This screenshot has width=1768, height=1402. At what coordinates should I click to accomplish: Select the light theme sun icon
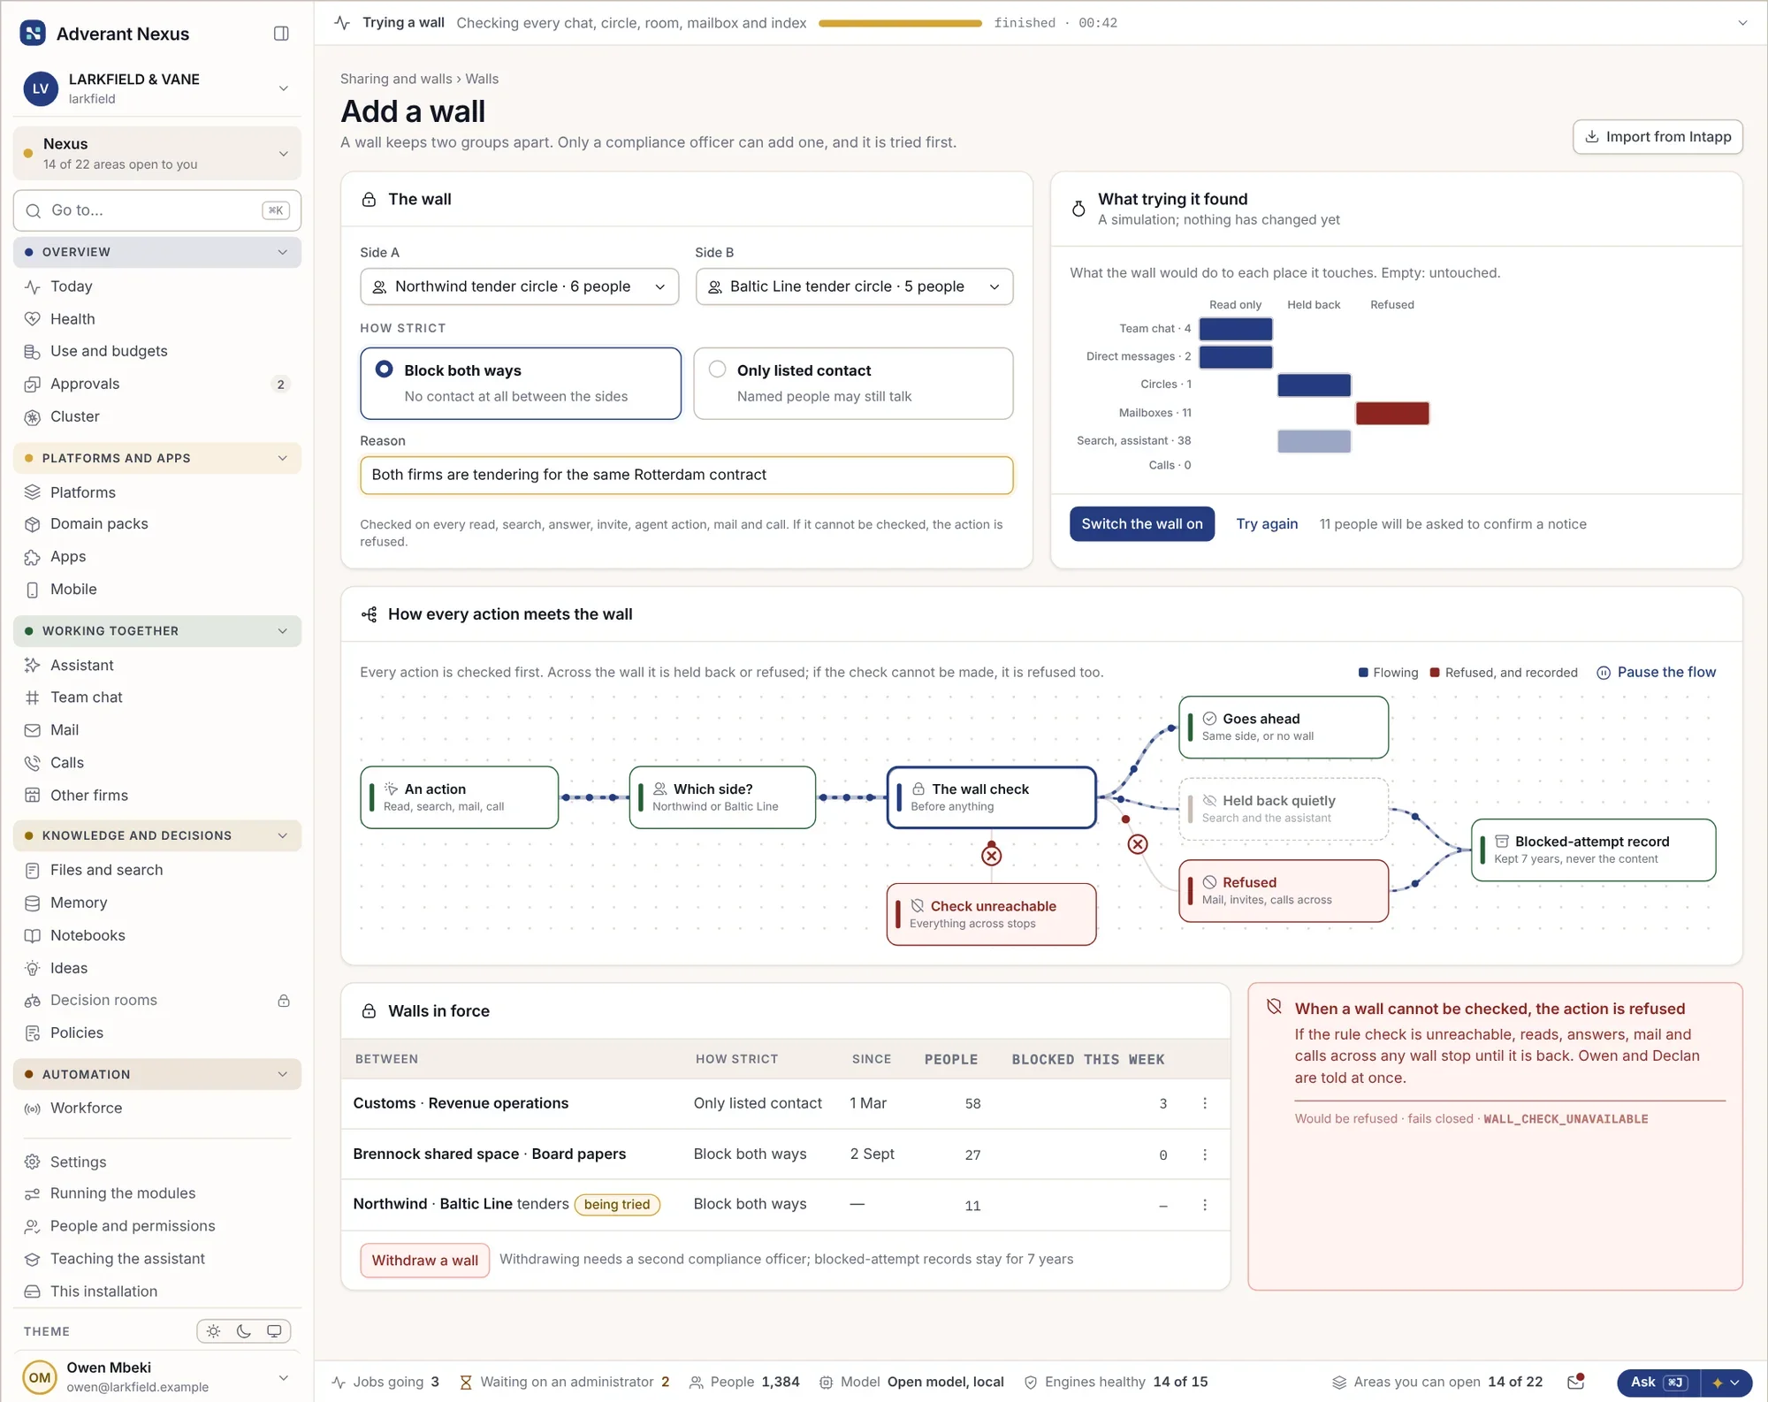click(x=213, y=1331)
